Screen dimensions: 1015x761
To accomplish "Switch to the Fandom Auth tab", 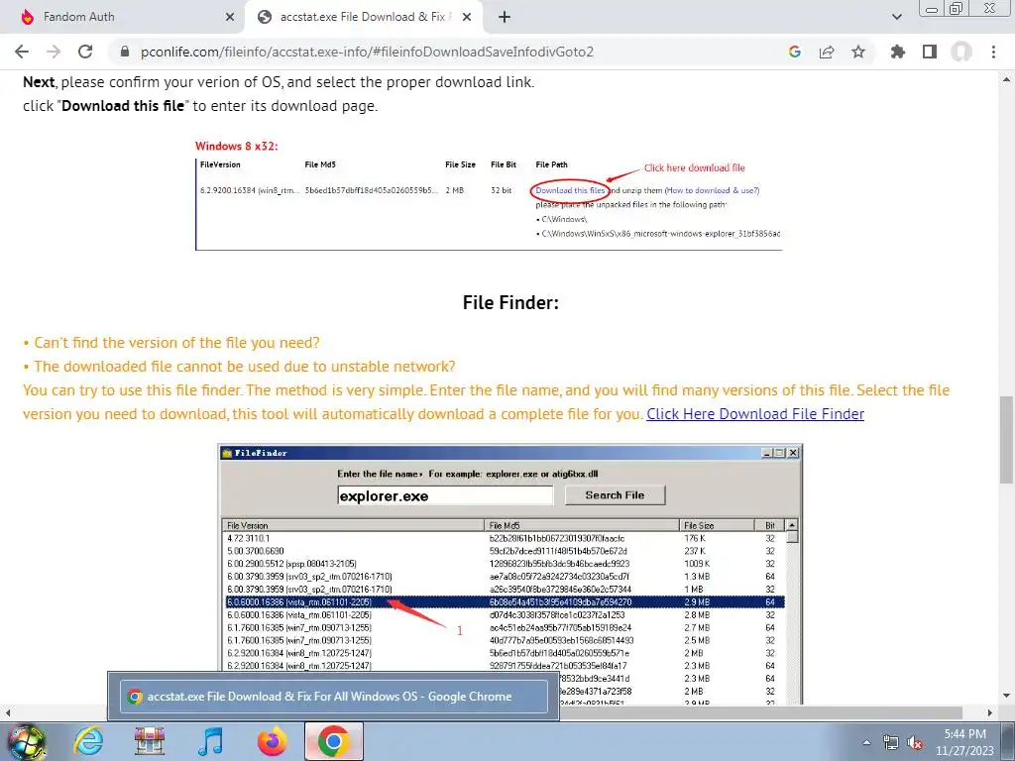I will pyautogui.click(x=123, y=18).
